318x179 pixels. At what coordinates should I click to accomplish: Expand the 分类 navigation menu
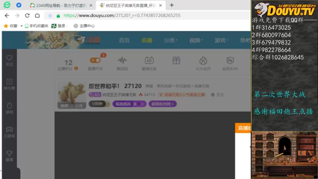pos(171,41)
